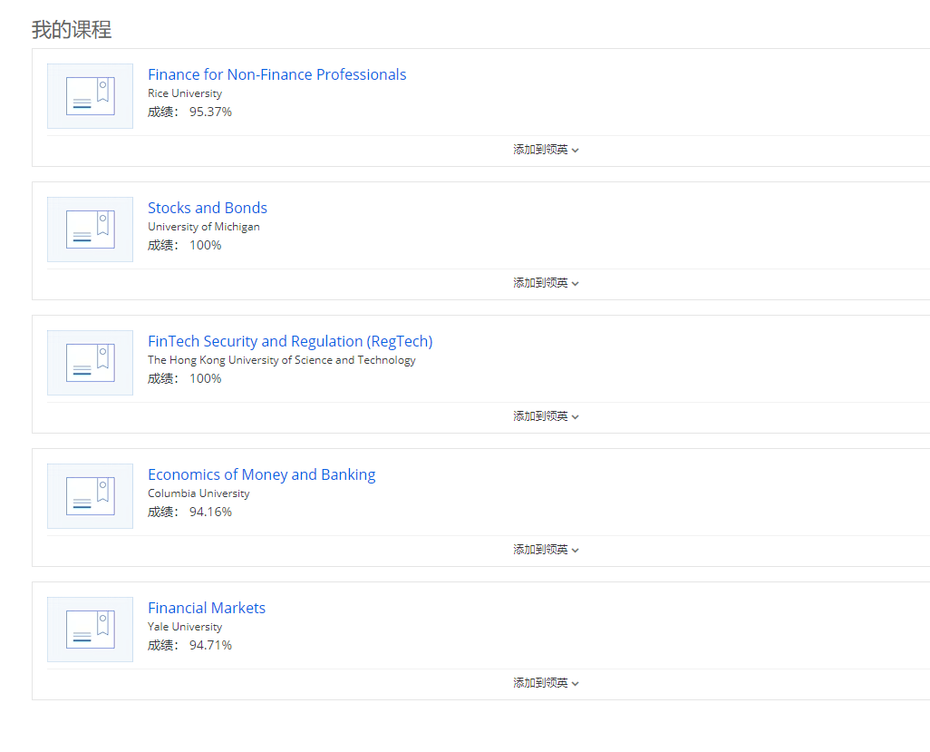Open the Finance for Non-Finance Professionals course
The image size is (930, 752).
(276, 74)
